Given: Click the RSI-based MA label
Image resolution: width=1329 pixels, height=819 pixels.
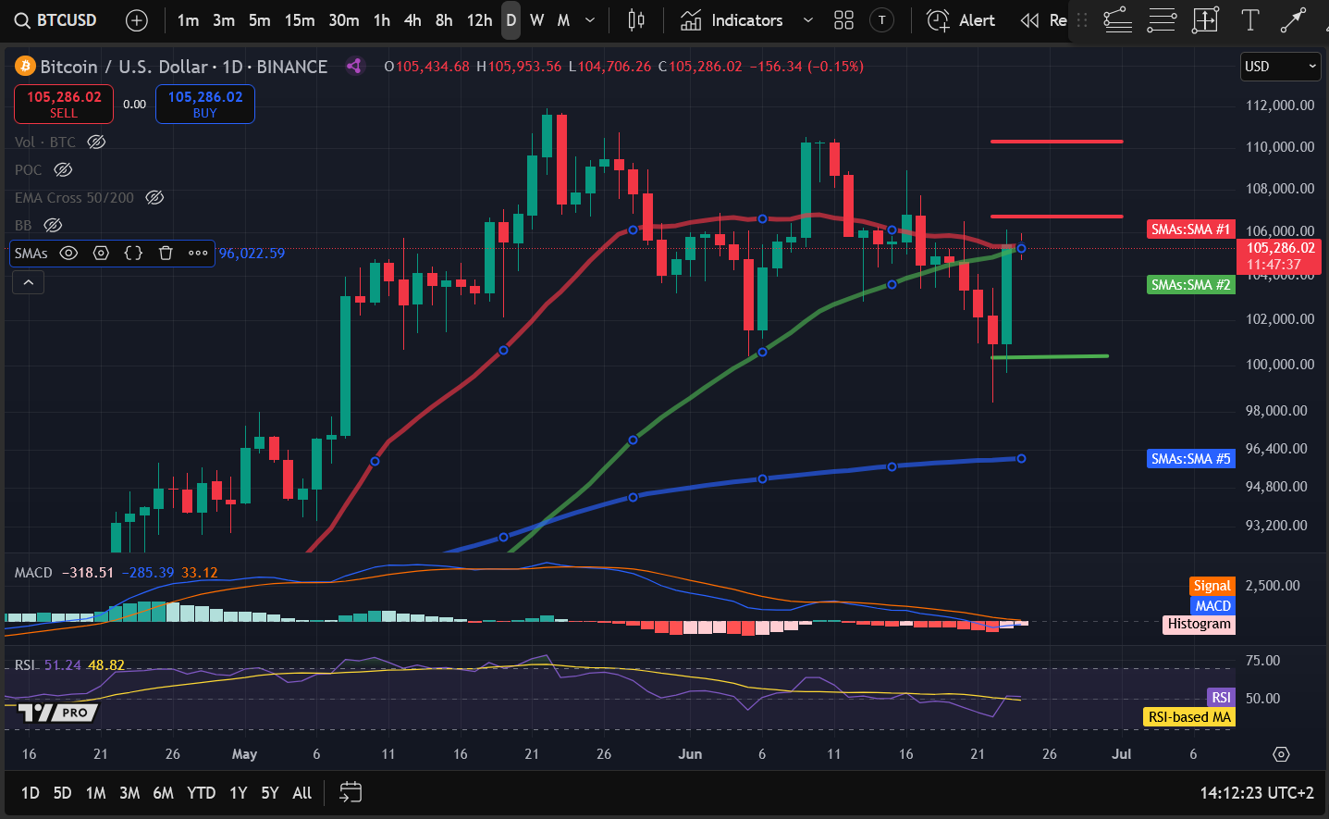Looking at the screenshot, I should [1189, 716].
